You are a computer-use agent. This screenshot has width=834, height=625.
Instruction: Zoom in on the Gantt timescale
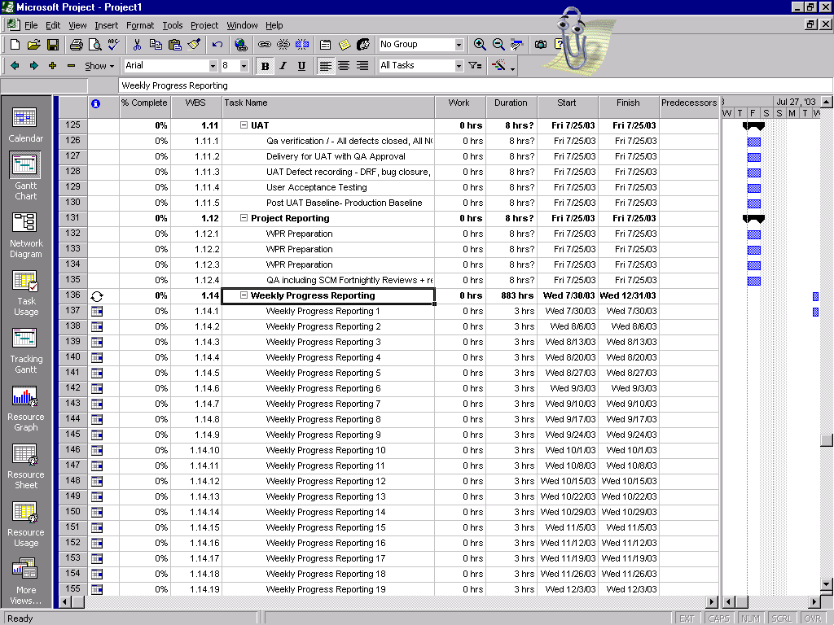click(480, 45)
